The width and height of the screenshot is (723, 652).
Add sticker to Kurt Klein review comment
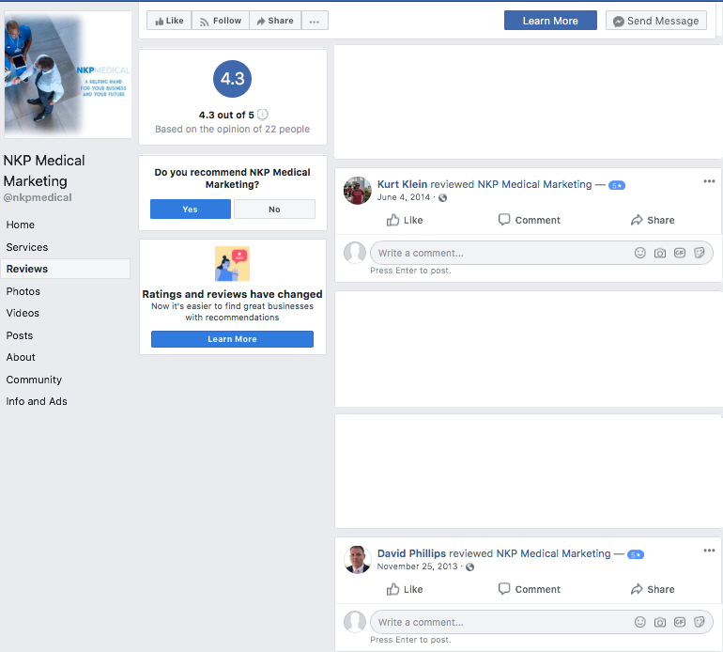(700, 253)
